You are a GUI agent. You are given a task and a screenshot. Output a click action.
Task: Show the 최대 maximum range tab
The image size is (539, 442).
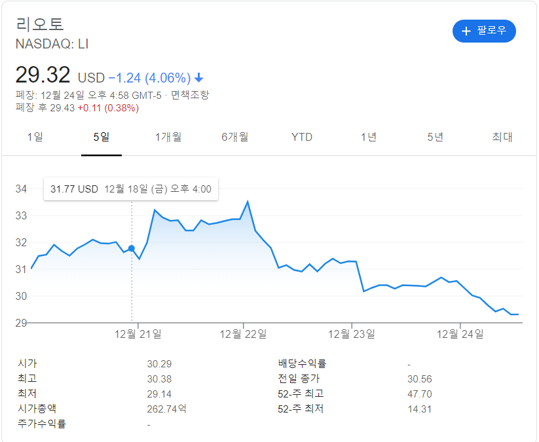[x=502, y=137]
